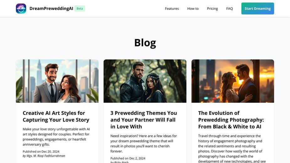Image resolution: width=290 pixels, height=163 pixels.
Task: Click the DreamPreweddingAI logo icon
Action: pyautogui.click(x=21, y=8)
